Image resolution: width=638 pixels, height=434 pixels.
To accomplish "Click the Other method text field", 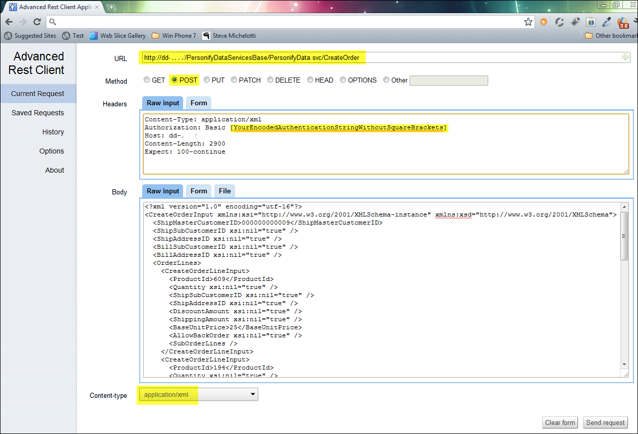I will [449, 81].
